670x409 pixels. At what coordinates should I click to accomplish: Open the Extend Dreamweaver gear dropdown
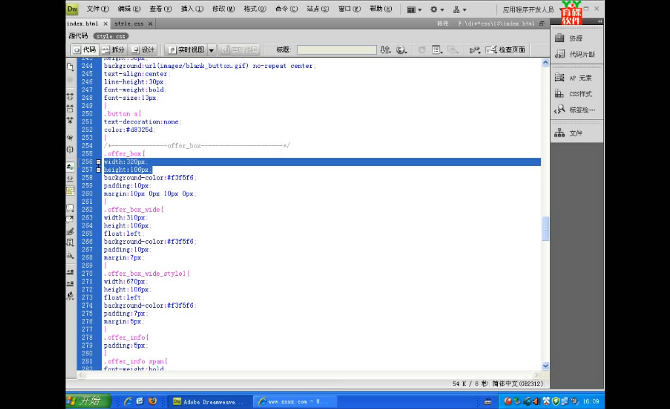click(x=436, y=9)
